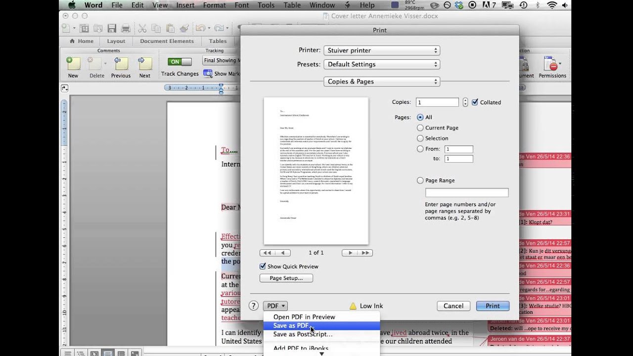633x356 pixels.
Task: Click the Paste clipboard icon
Action: click(x=170, y=28)
